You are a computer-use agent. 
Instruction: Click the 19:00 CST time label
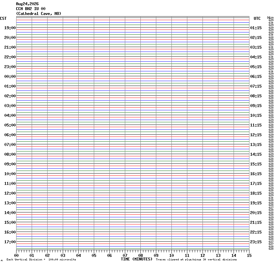pos(10,28)
